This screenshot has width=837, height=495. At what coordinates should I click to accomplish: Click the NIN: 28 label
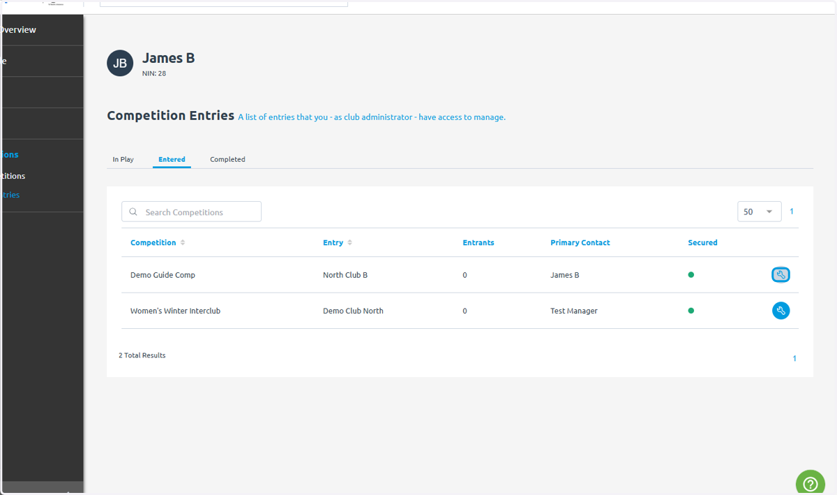(154, 73)
